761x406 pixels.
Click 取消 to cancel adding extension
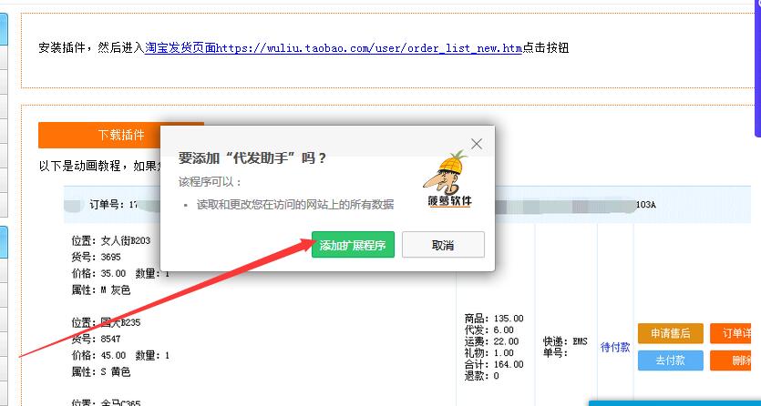coord(443,245)
